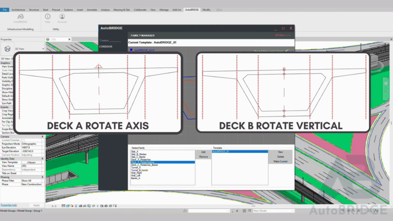This screenshot has width=393, height=221.
Task: Click the Target Elevation value field
Action: (x=32, y=151)
